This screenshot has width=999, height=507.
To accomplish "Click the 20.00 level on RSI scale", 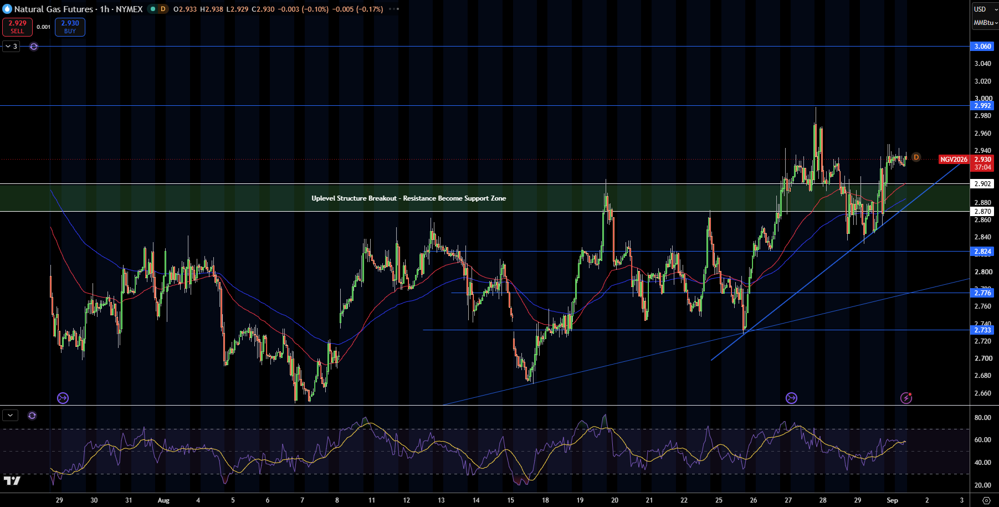I will 983,485.
